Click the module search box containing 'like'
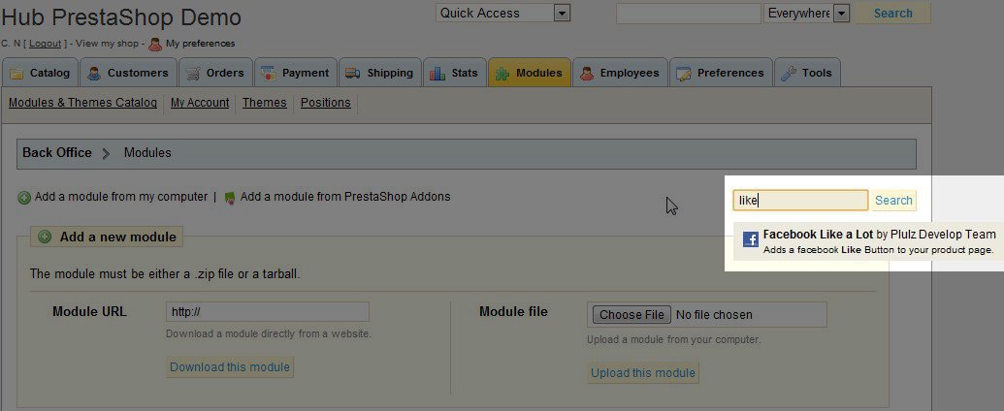The image size is (1004, 411). [799, 201]
